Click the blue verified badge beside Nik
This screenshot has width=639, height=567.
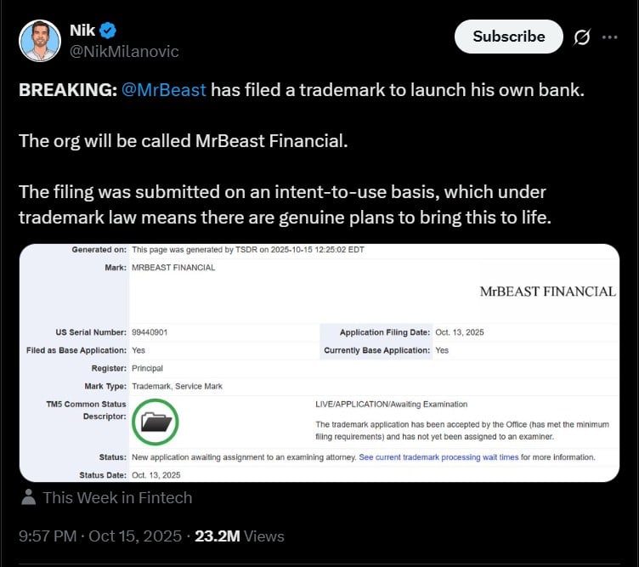point(107,31)
